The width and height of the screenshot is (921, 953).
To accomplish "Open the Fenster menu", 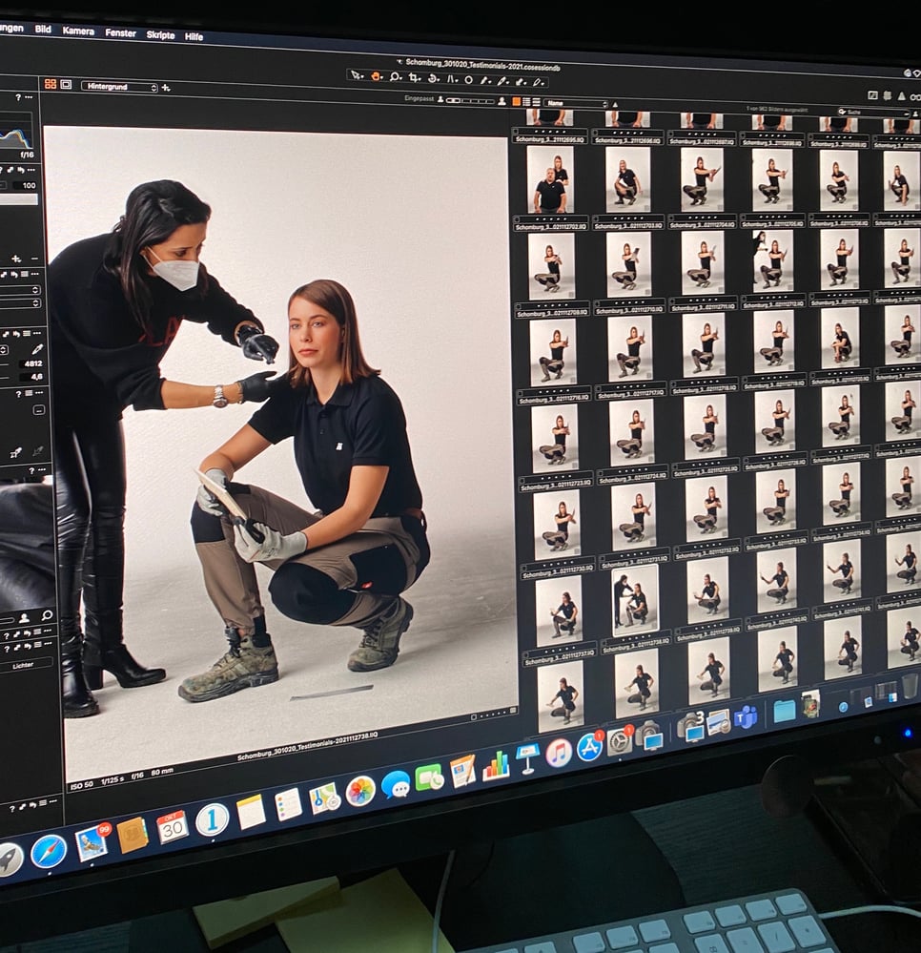I will pos(120,32).
